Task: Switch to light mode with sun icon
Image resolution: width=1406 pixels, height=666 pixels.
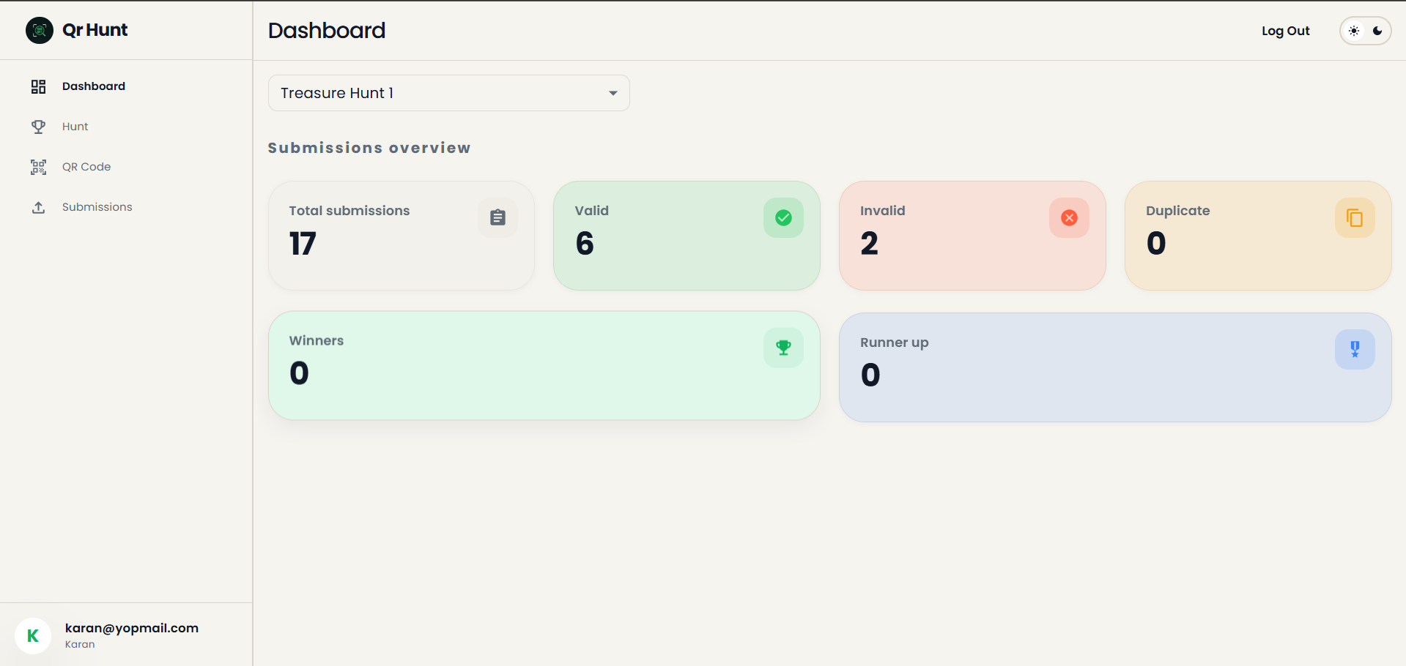Action: pyautogui.click(x=1354, y=31)
